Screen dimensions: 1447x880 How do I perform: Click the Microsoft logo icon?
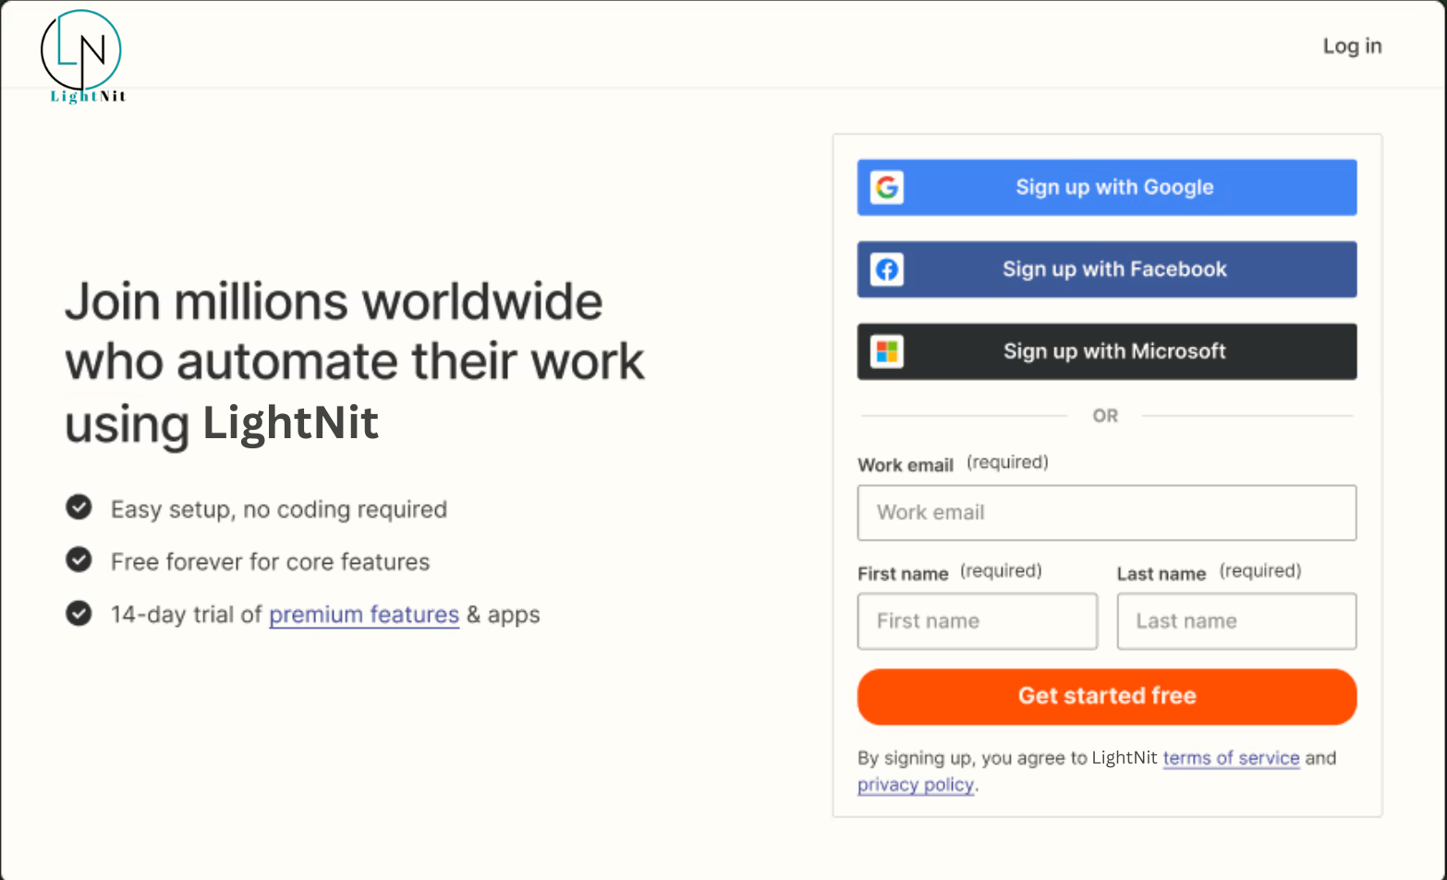pos(887,352)
